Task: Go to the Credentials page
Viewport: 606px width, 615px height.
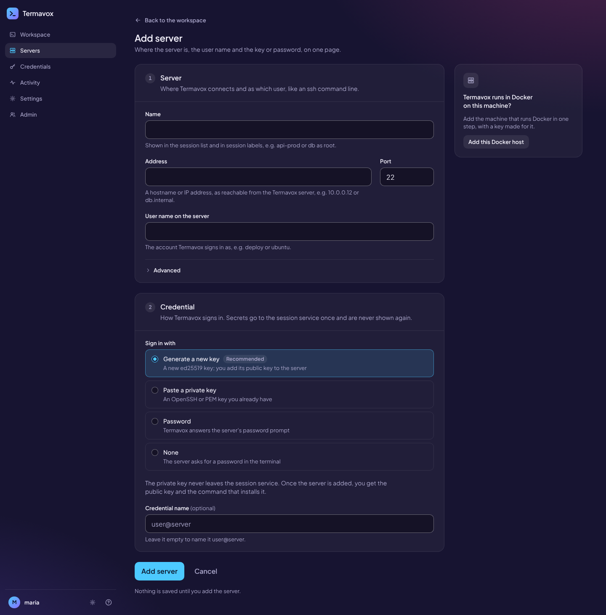Action: [x=61, y=67]
